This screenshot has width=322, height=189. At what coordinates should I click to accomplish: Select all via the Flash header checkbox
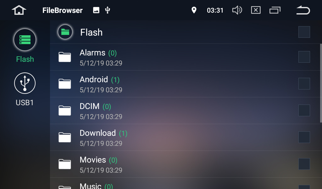pyautogui.click(x=304, y=32)
